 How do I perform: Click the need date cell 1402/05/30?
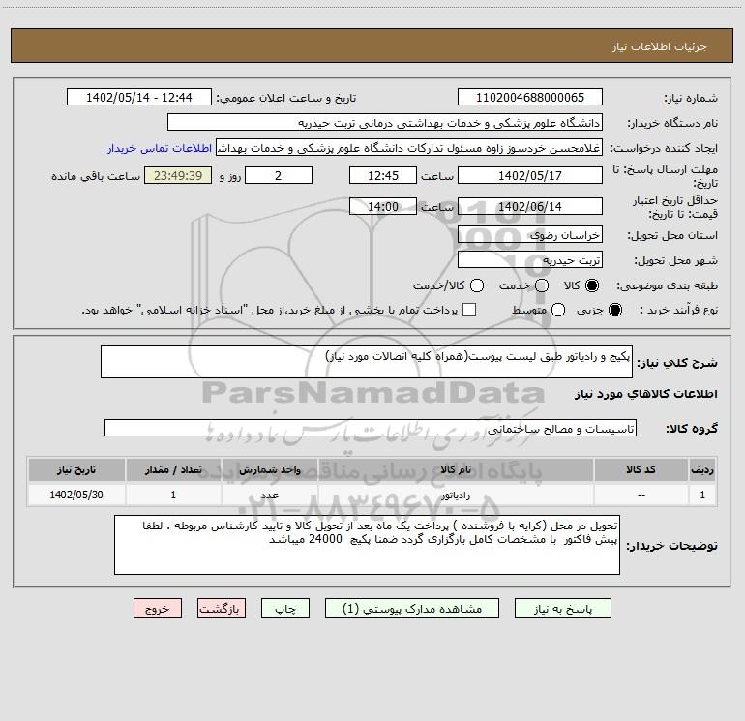[x=76, y=495]
